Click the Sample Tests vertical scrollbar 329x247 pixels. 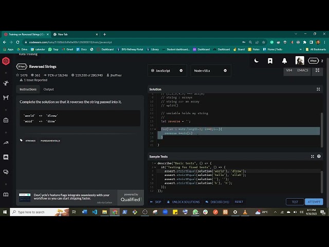(322, 182)
